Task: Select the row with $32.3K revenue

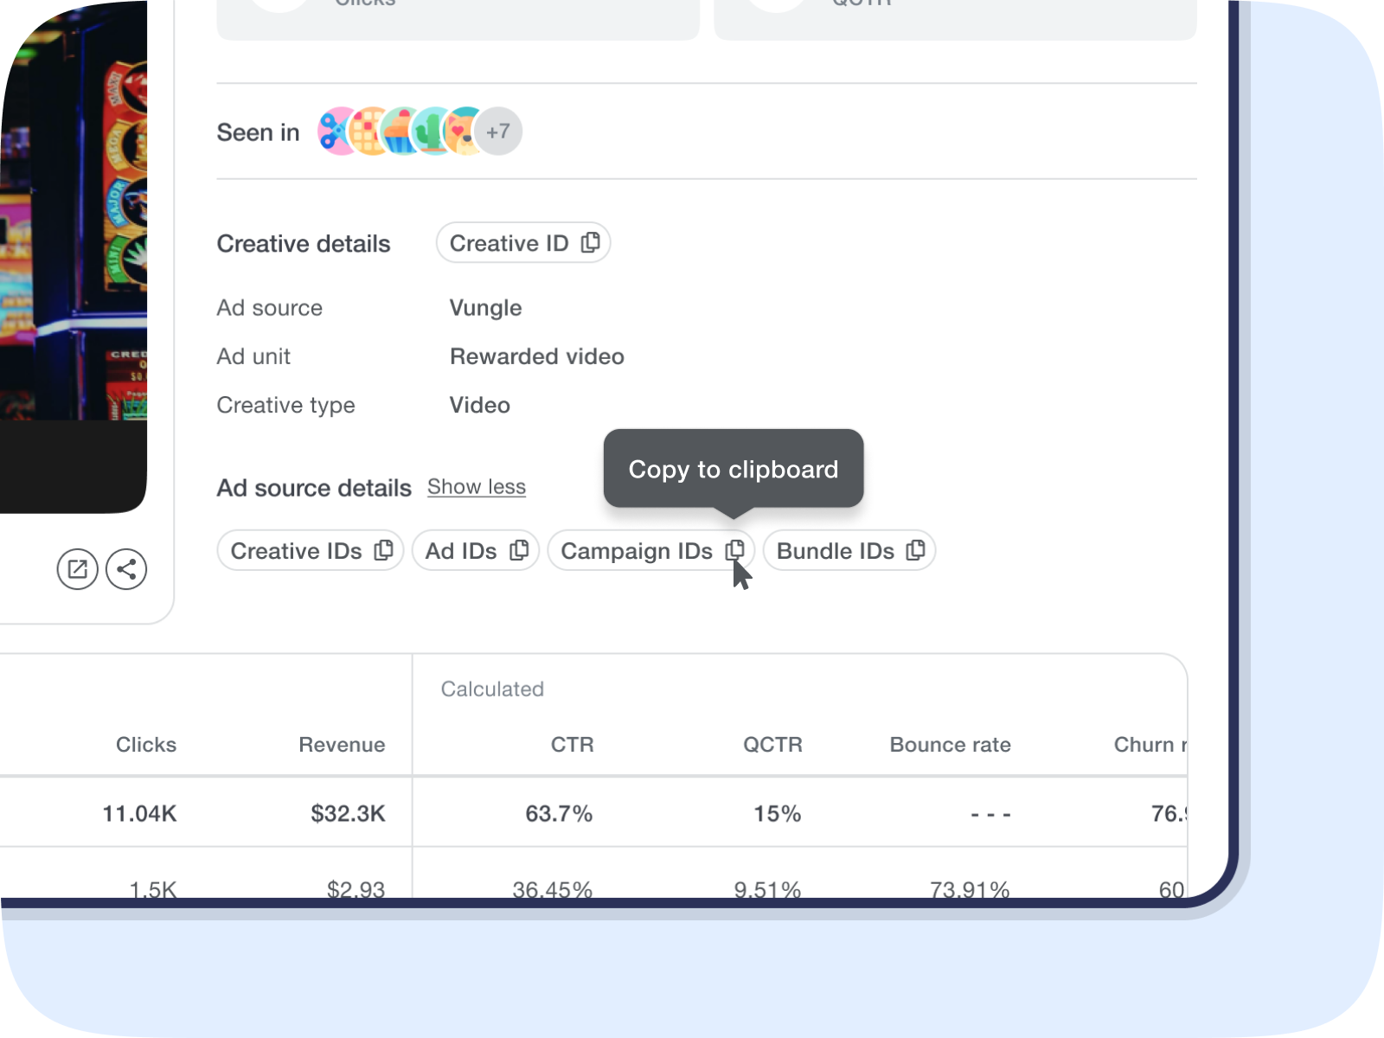Action: point(593,813)
